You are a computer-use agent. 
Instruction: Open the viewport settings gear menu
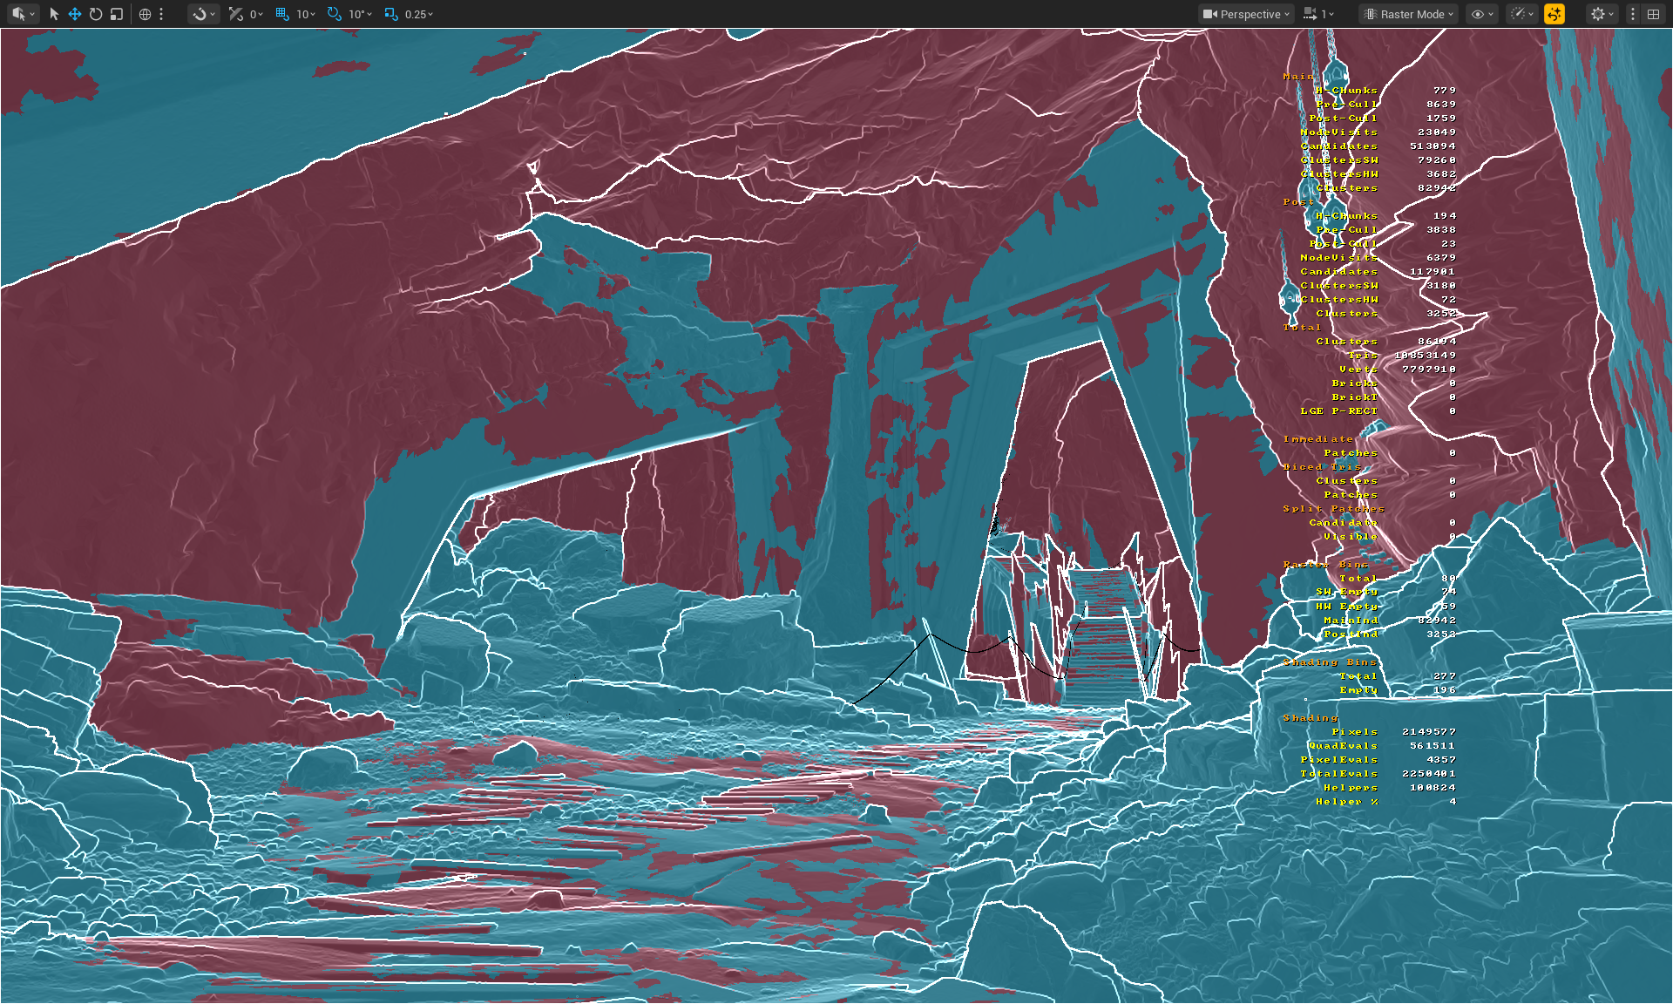[x=1602, y=14]
